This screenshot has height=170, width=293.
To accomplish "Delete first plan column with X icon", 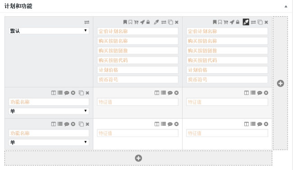I will (177, 22).
